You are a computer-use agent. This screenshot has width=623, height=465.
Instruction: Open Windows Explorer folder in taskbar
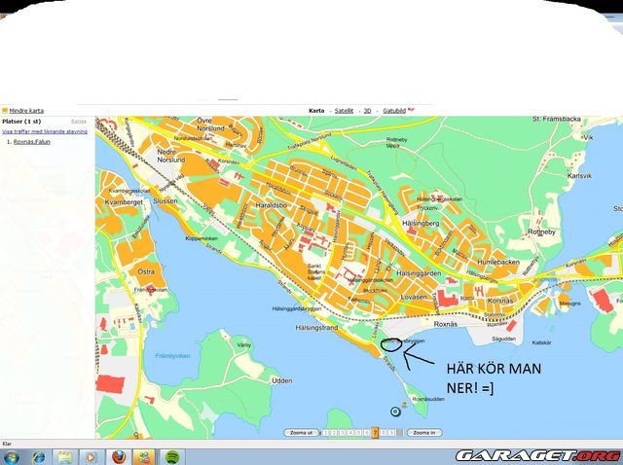(65, 456)
